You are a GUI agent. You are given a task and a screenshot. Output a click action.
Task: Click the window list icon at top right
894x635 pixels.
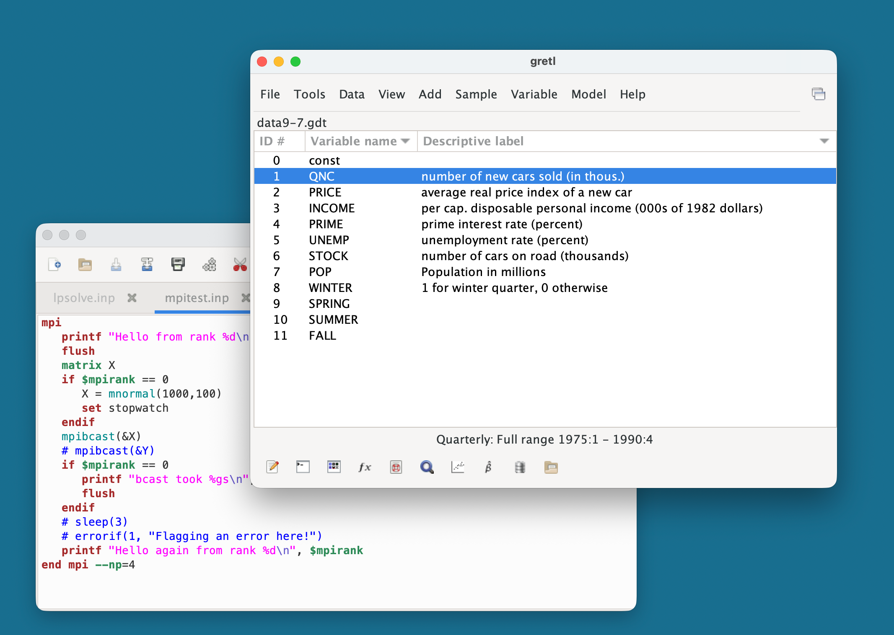point(818,94)
